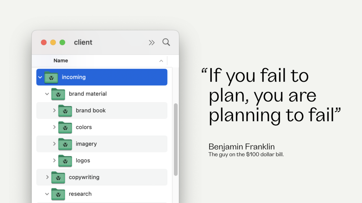362x203 pixels.
Task: Collapse the brand material folder arrow
Action: [x=47, y=94]
